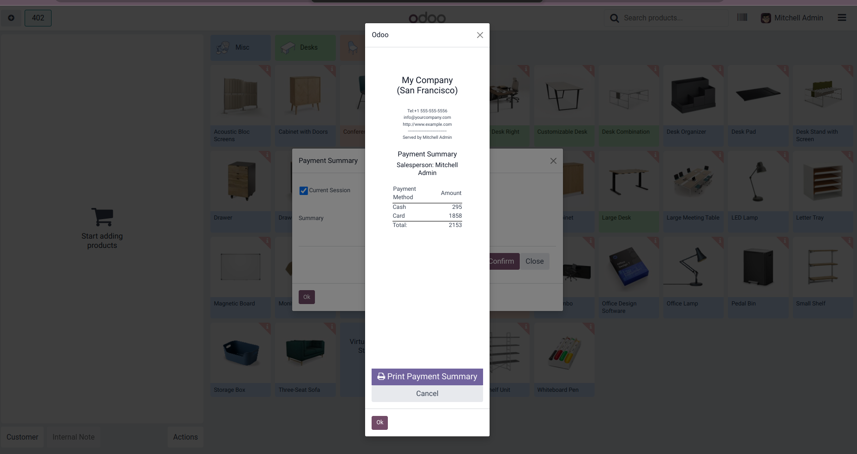This screenshot has height=454, width=857.
Task: Click the Close button beside Confirm
Action: point(535,261)
